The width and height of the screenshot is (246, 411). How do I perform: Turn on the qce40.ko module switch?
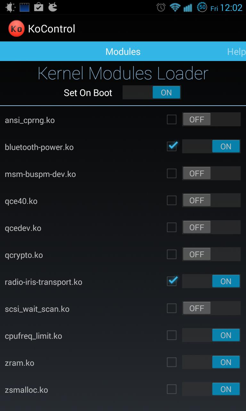tap(211, 200)
